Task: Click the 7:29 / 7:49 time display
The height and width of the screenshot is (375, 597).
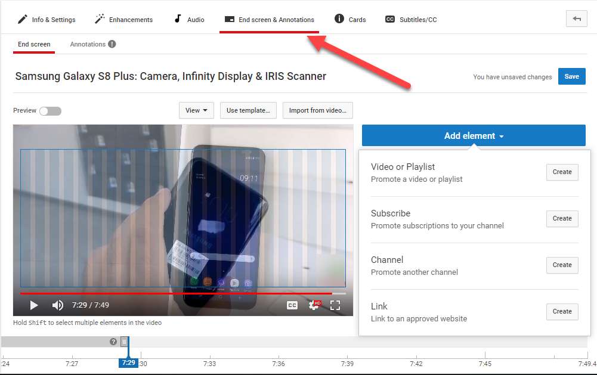Action: (x=91, y=305)
